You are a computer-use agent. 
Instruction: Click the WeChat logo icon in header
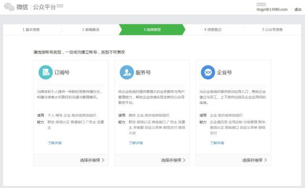click(9, 7)
